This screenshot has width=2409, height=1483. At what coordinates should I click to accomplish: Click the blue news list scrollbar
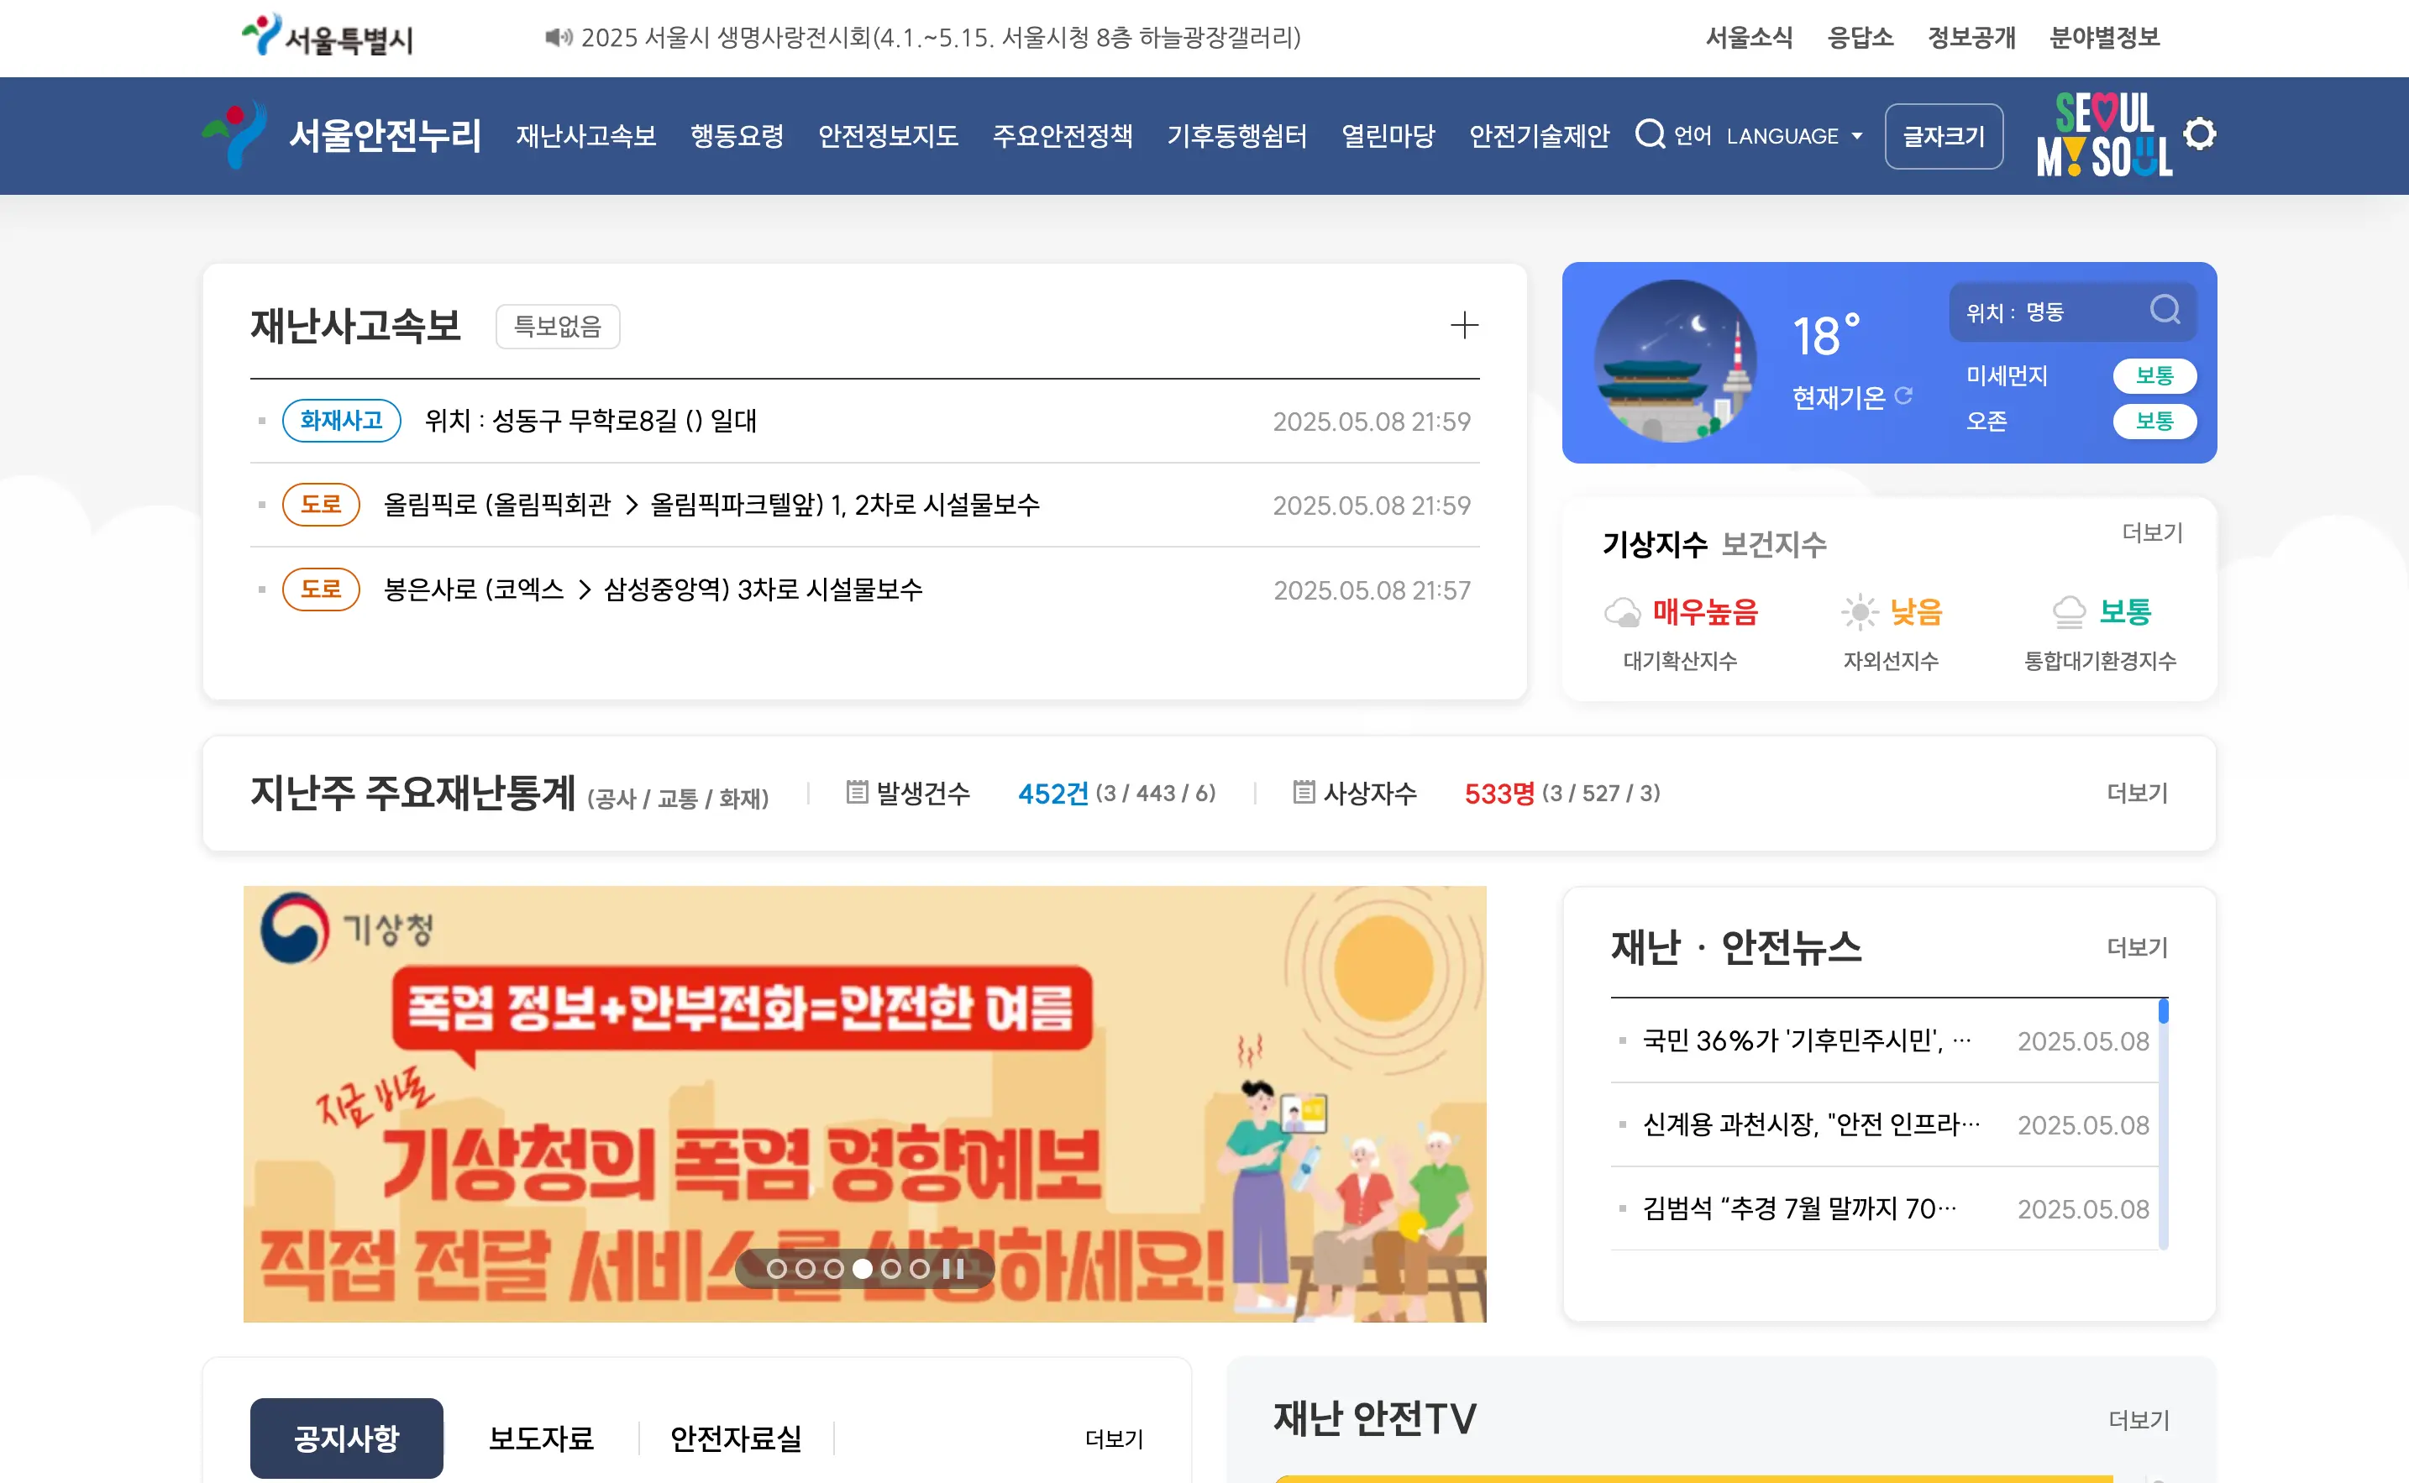click(2163, 1012)
